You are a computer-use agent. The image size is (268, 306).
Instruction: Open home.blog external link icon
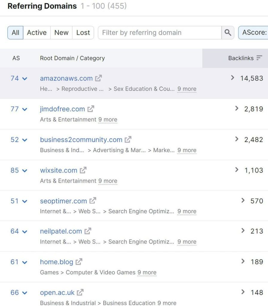79,262
